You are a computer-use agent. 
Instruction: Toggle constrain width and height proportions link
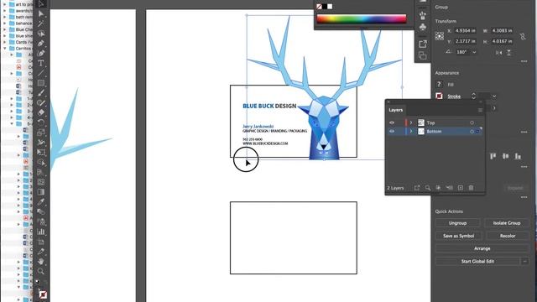click(x=523, y=37)
